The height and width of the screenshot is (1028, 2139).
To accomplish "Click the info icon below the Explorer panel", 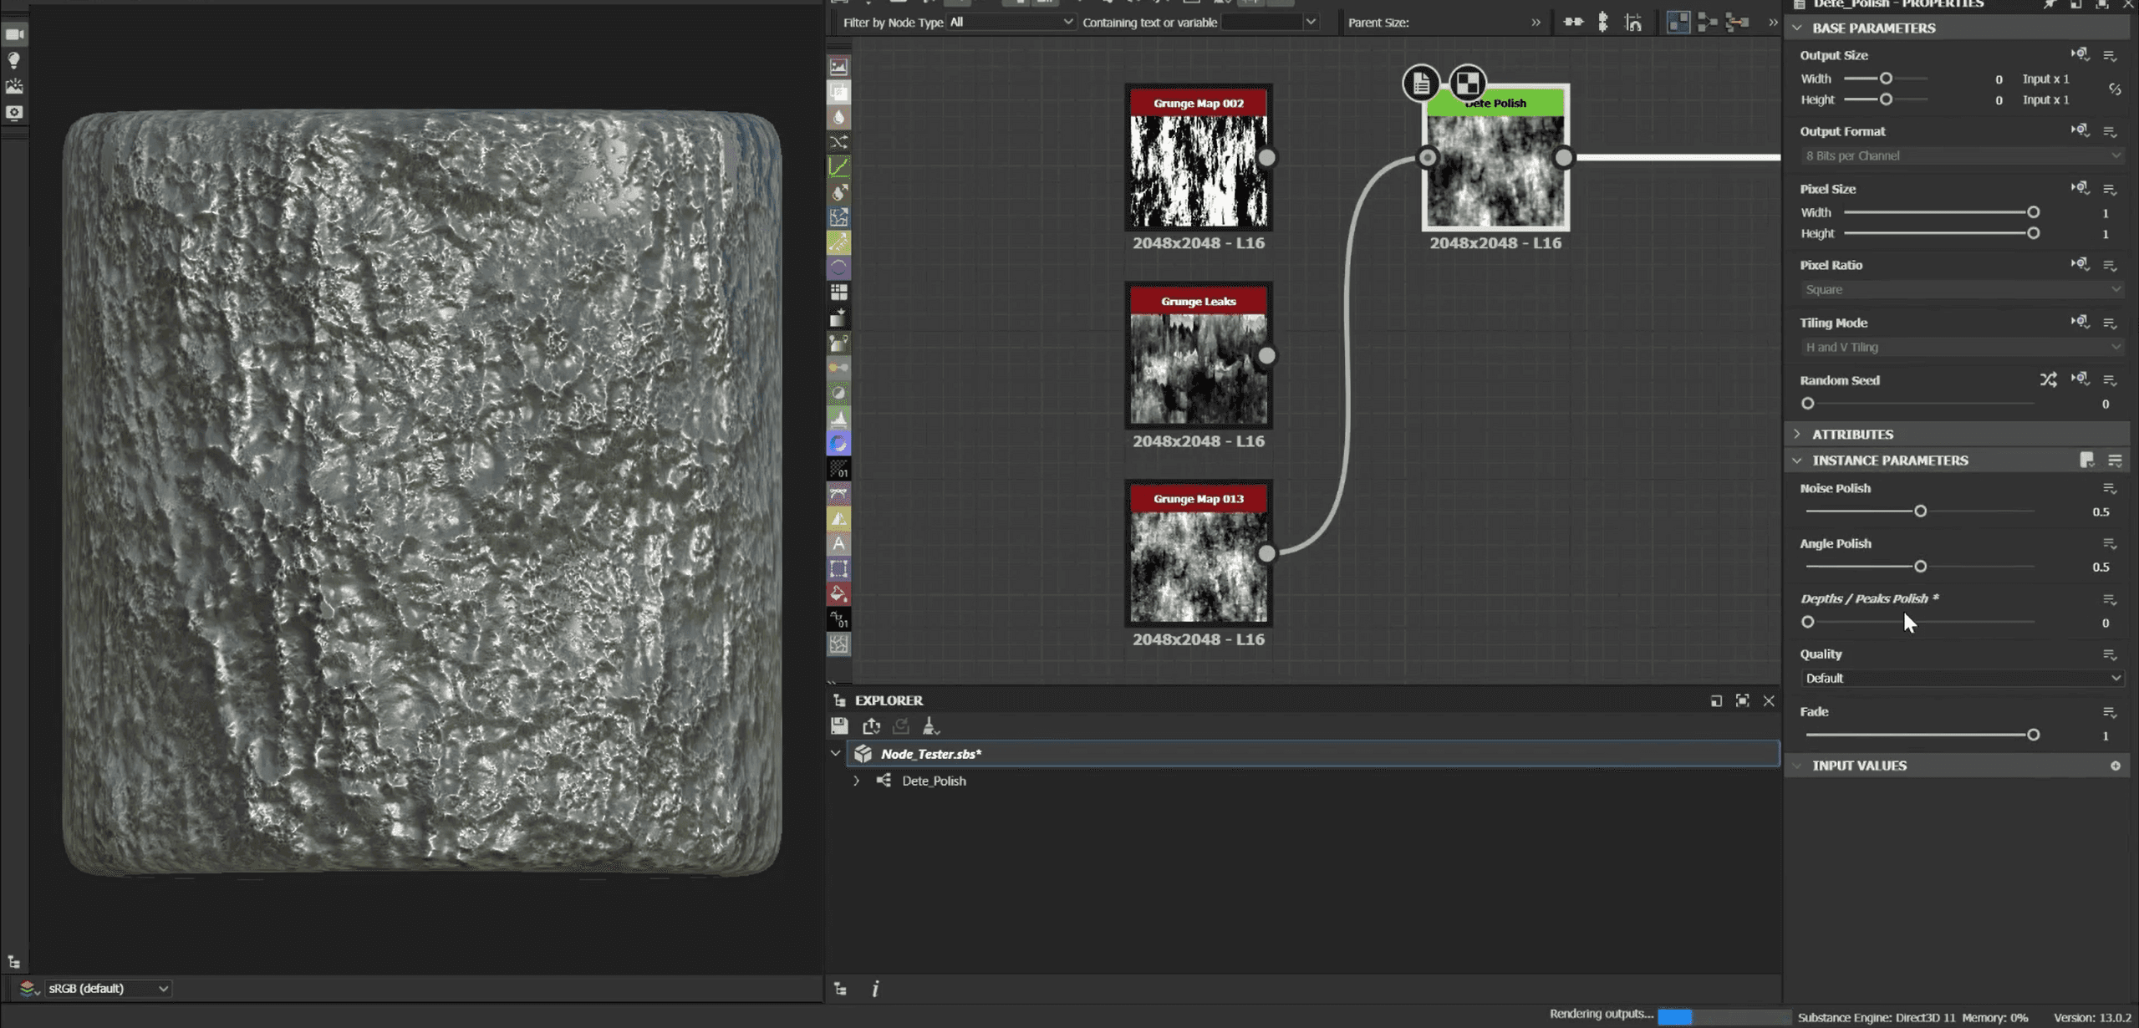I will [x=875, y=989].
